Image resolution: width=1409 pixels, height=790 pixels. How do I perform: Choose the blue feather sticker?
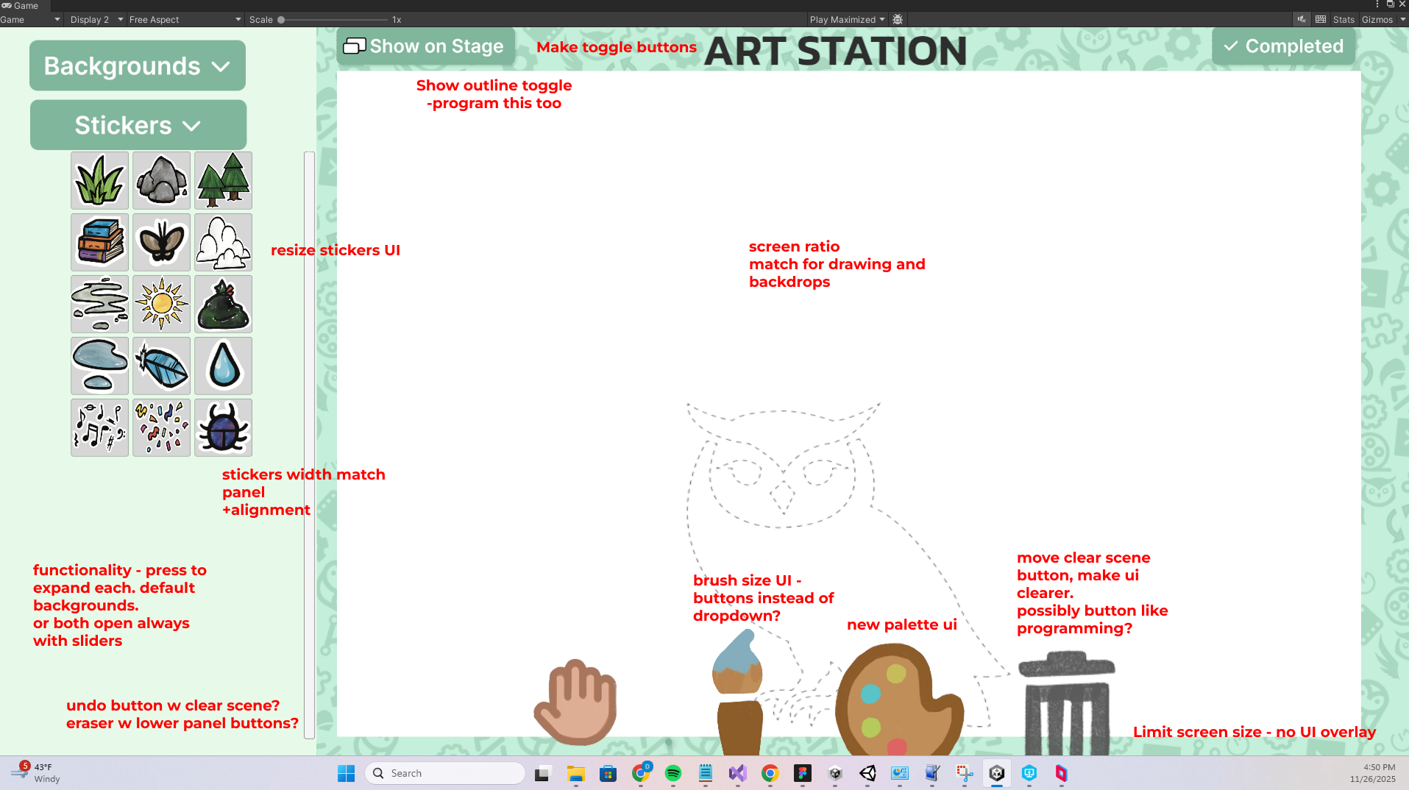[162, 366]
